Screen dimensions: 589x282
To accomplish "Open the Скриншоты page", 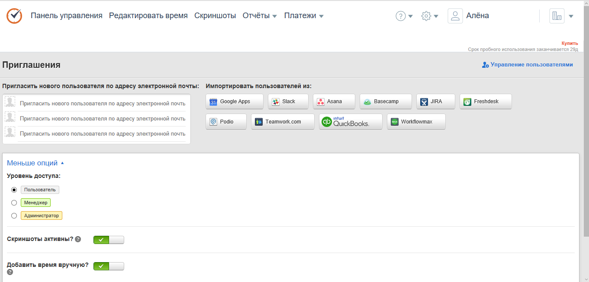I will (215, 16).
